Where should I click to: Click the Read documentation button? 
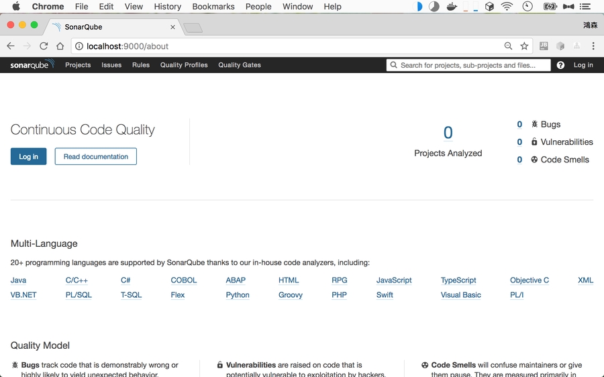coord(96,156)
